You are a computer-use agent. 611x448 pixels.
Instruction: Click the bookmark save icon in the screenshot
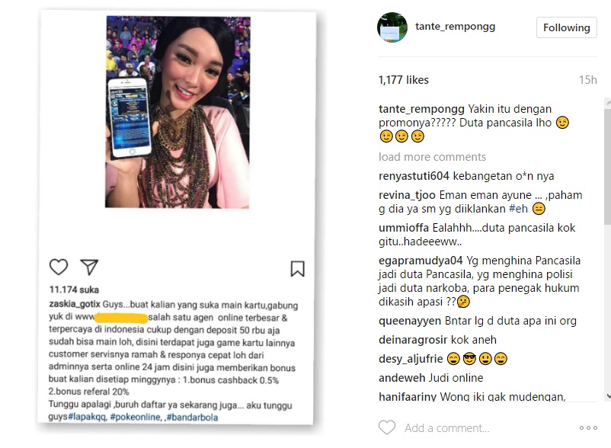point(297,269)
